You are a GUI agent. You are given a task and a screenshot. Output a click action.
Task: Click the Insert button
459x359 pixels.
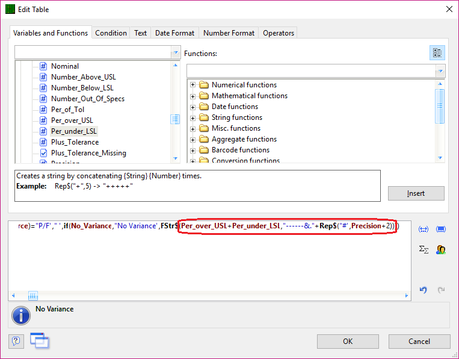tap(416, 193)
